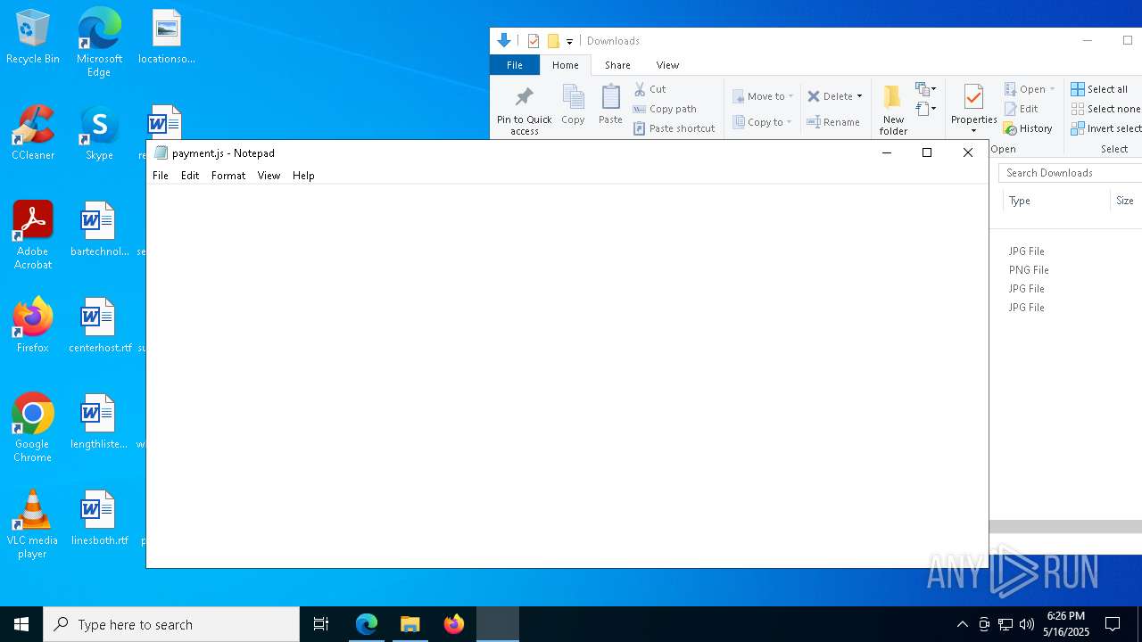Launch Microsoft Edge from desktop shortcut

(99, 42)
